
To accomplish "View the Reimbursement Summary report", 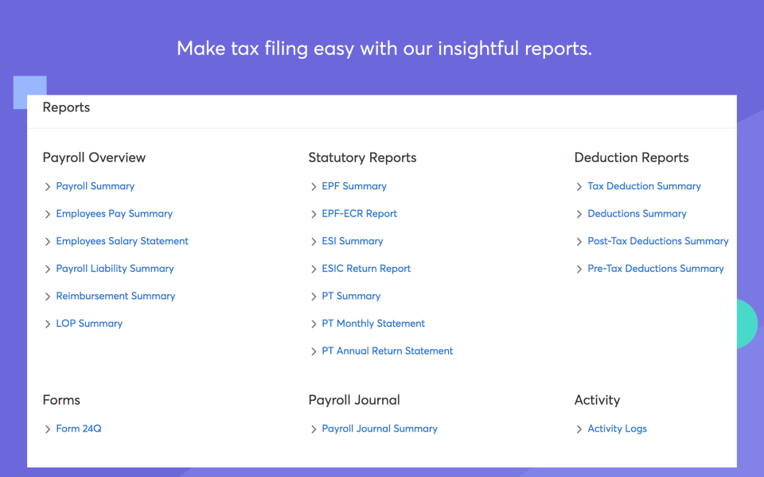I will 115,296.
